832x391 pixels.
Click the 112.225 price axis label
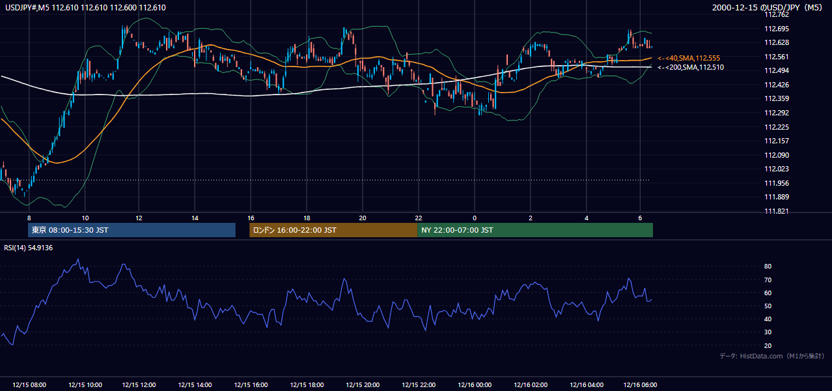pos(776,127)
